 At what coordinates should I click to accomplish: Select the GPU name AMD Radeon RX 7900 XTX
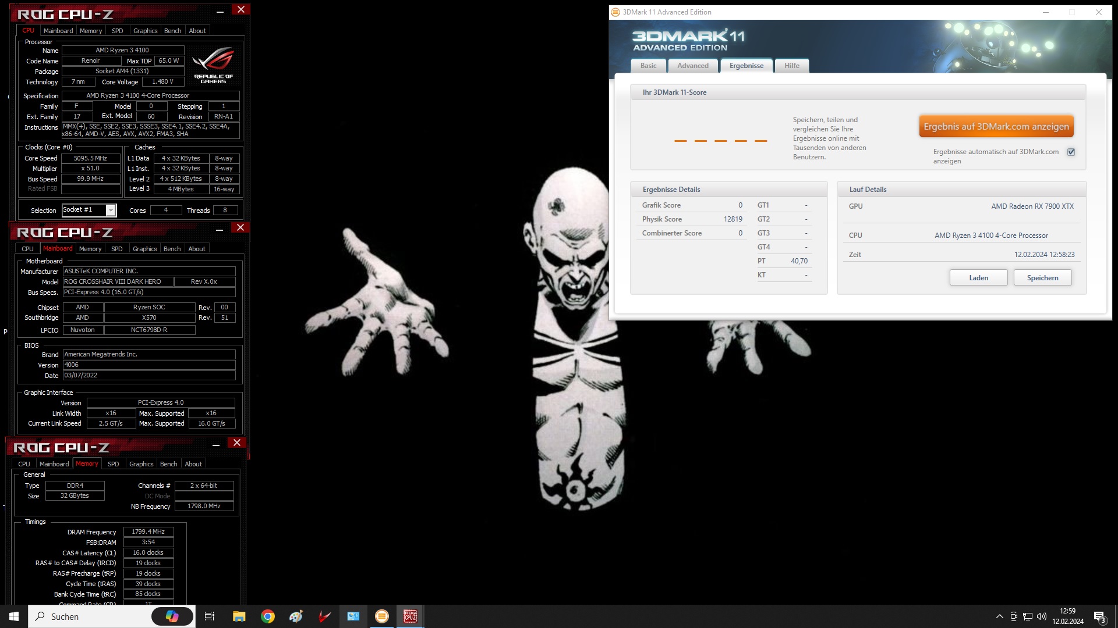click(x=1032, y=206)
